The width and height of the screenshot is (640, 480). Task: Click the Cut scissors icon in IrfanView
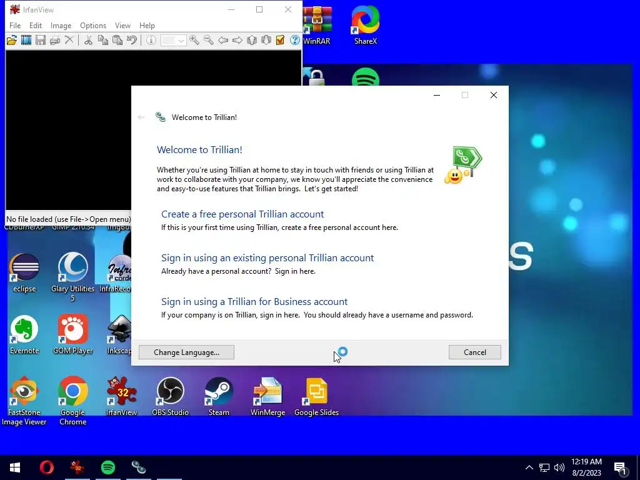pos(88,40)
